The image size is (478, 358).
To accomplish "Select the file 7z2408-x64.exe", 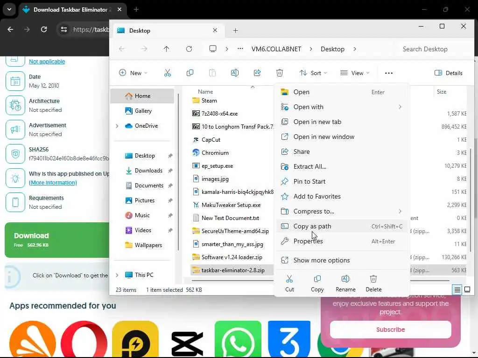I will pos(219,114).
